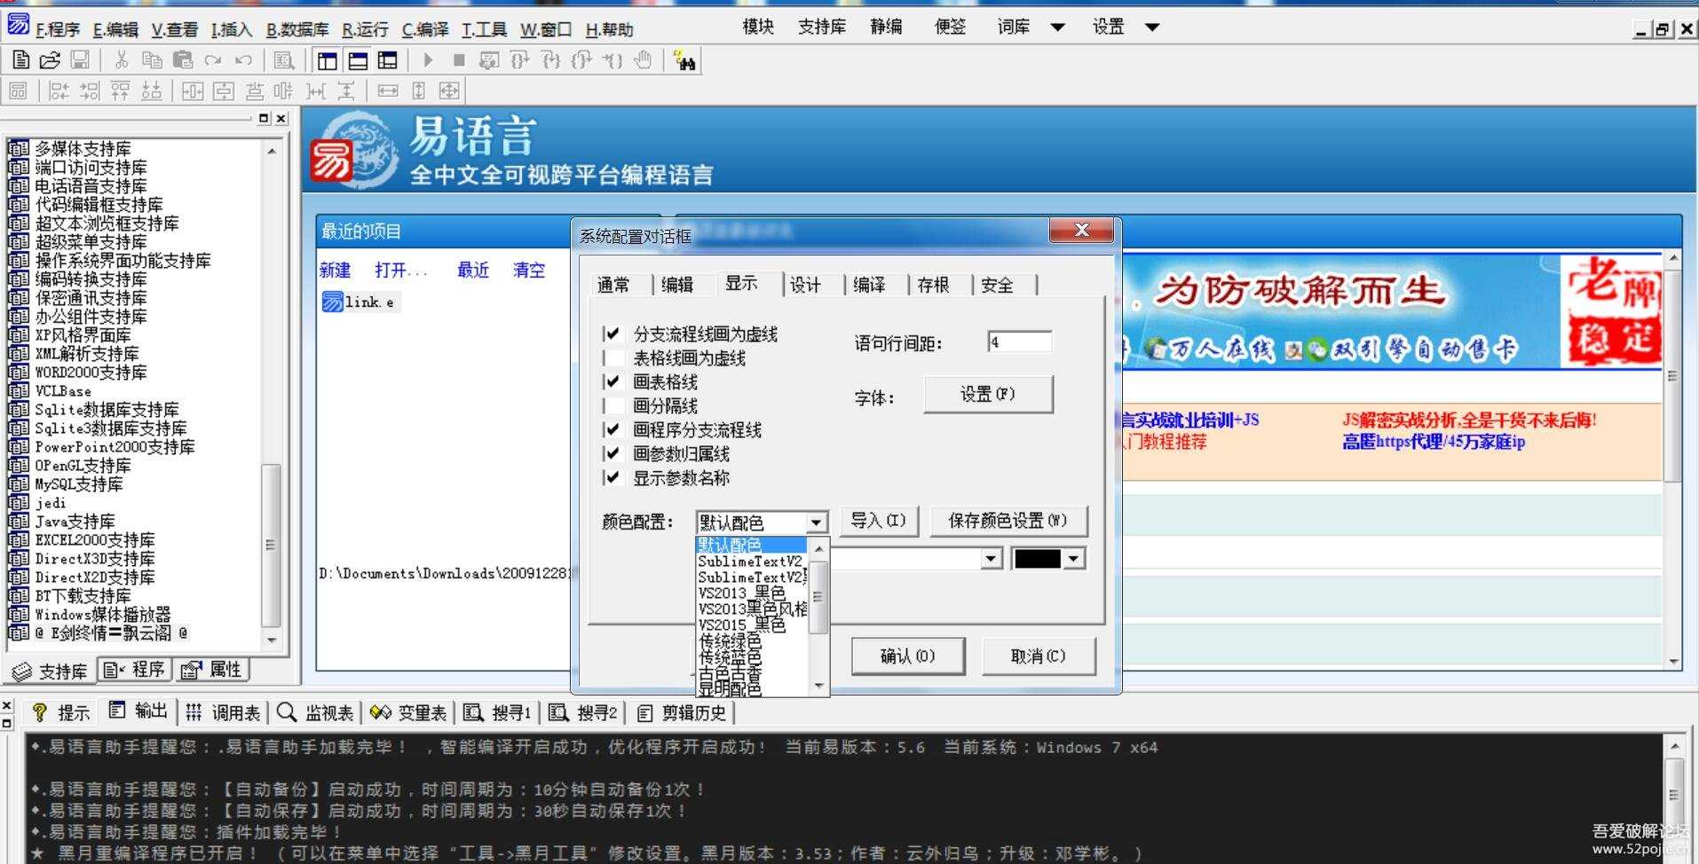Click the 语句行间距 input field

[1020, 342]
